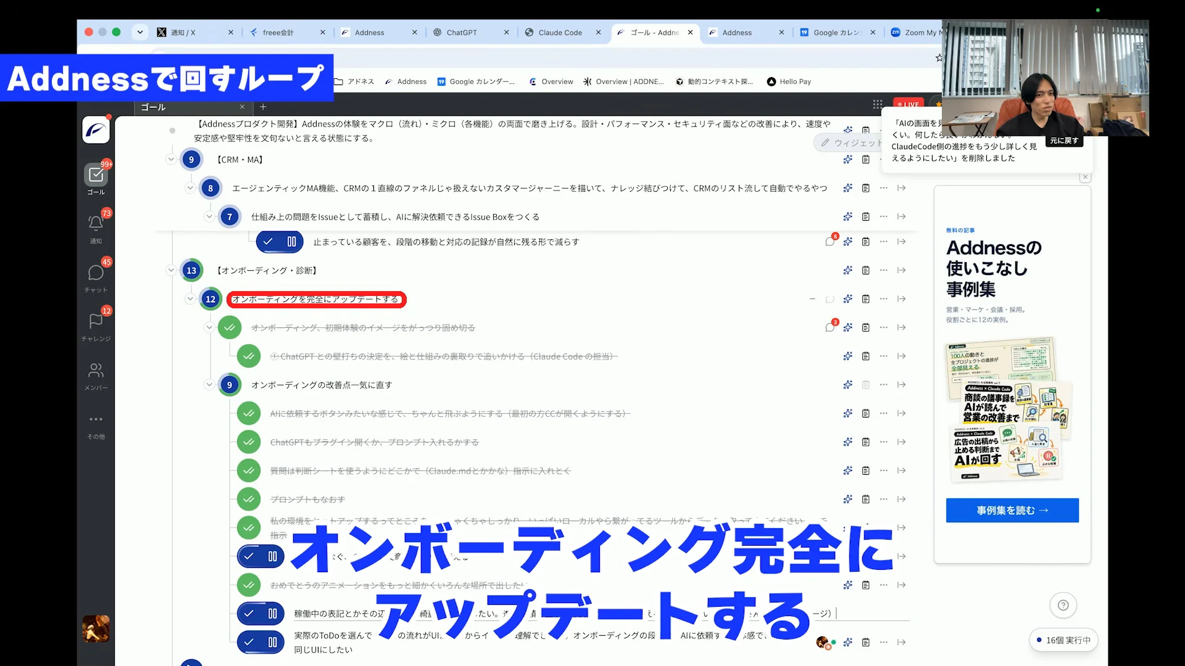Uncheck ChatGPTとの壁打ちの決定を completed checkbox
The height and width of the screenshot is (666, 1185).
249,356
